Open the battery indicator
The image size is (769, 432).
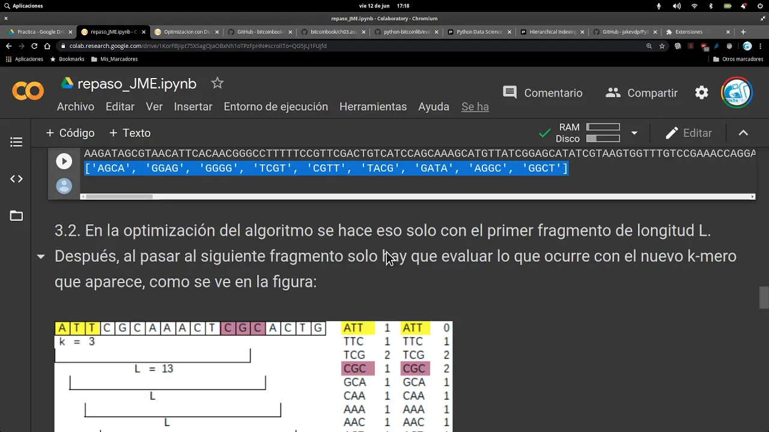(728, 6)
